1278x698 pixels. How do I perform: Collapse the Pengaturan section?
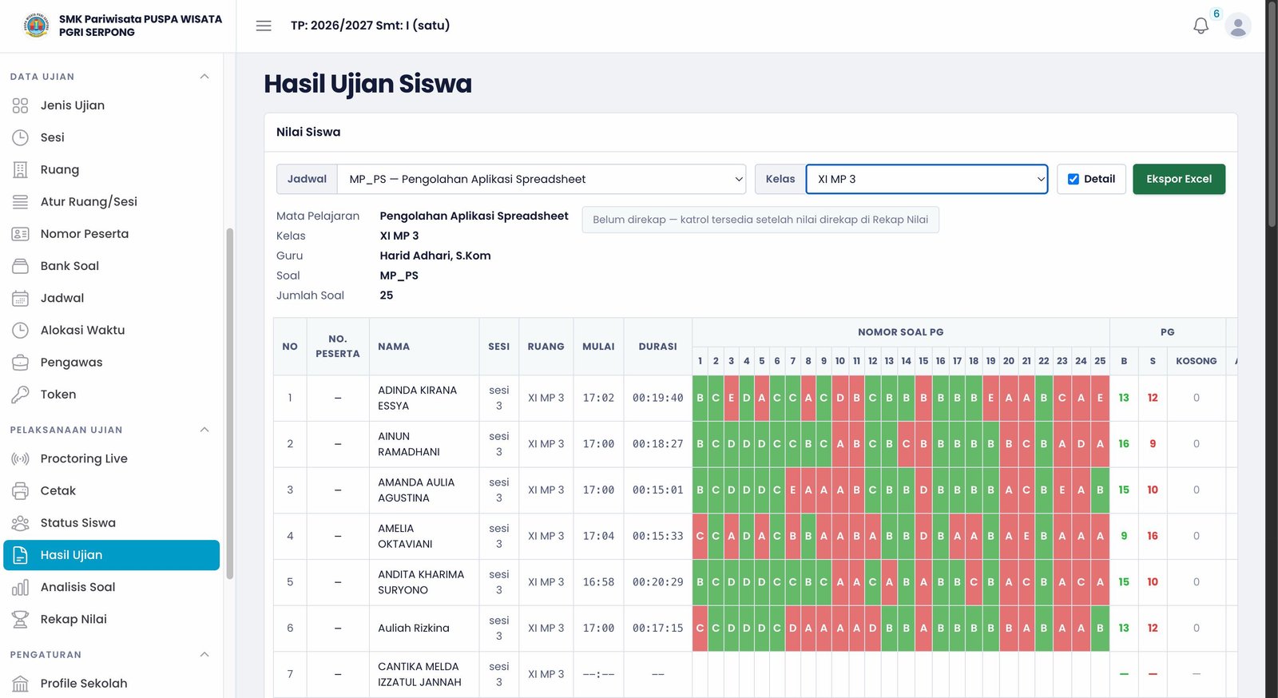[x=204, y=654]
